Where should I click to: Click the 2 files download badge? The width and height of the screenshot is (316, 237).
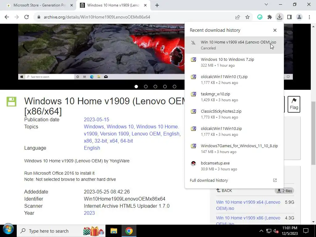pyautogui.click(x=284, y=191)
